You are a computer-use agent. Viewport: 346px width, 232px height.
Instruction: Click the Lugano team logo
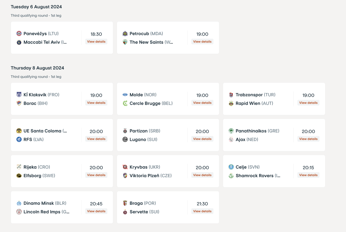pos(125,140)
